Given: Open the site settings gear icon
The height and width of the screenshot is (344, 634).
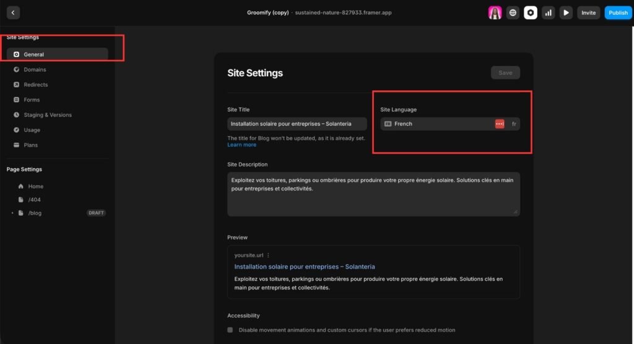Looking at the screenshot, I should tap(531, 12).
